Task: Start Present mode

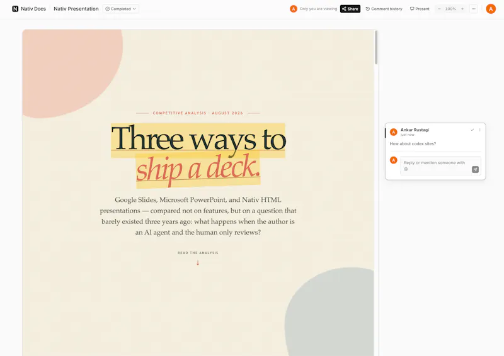Action: [x=420, y=9]
